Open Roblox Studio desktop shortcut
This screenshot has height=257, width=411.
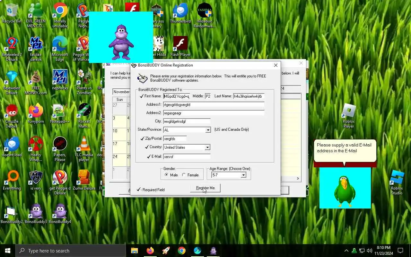[397, 183]
